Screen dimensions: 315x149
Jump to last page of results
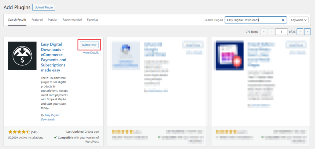point(307,32)
